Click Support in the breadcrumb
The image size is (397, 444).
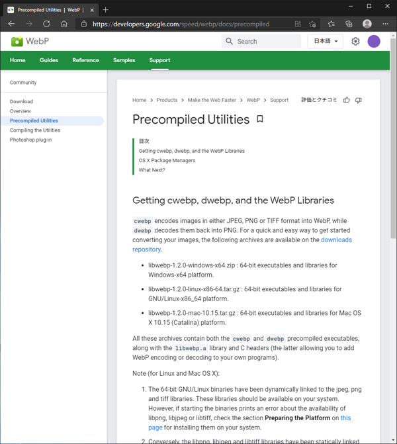click(279, 100)
